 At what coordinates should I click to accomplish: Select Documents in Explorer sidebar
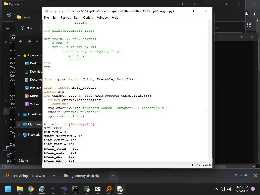34,79
